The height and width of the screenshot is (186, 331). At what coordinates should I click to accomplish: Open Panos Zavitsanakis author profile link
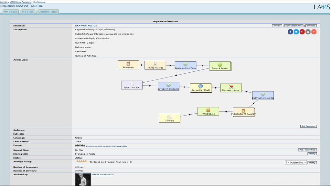(x=103, y=175)
